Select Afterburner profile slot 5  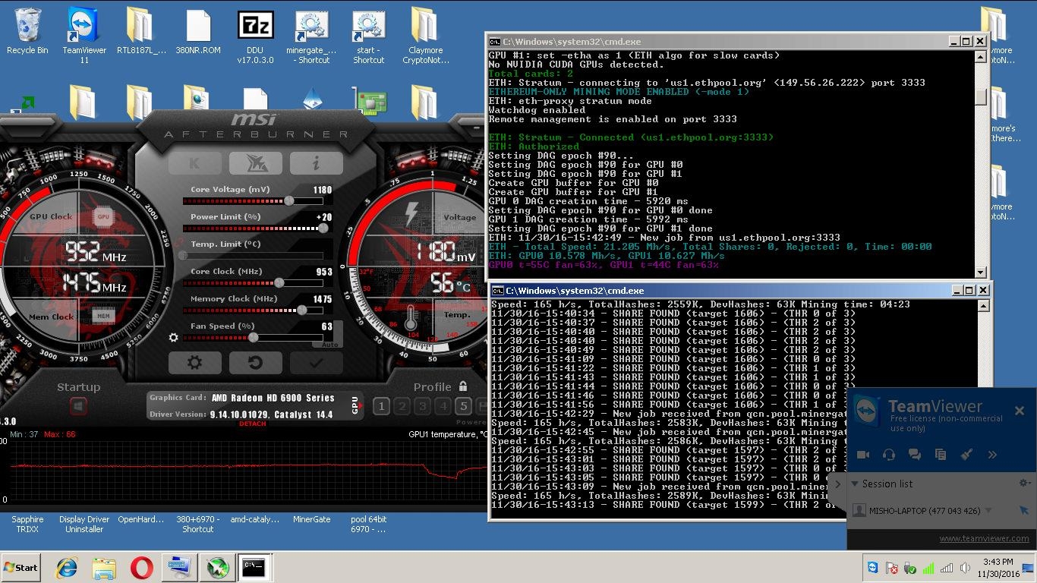(463, 407)
